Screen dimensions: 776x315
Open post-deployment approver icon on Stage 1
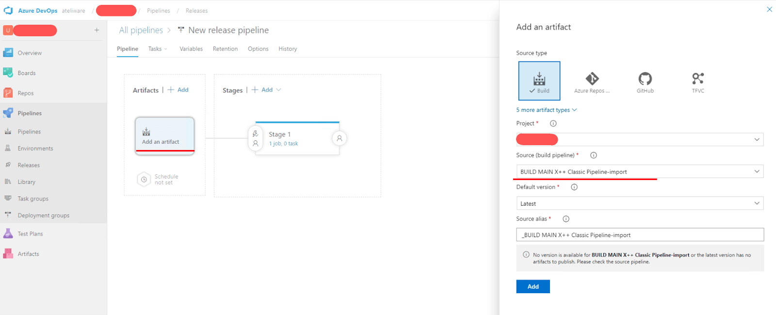pos(339,138)
